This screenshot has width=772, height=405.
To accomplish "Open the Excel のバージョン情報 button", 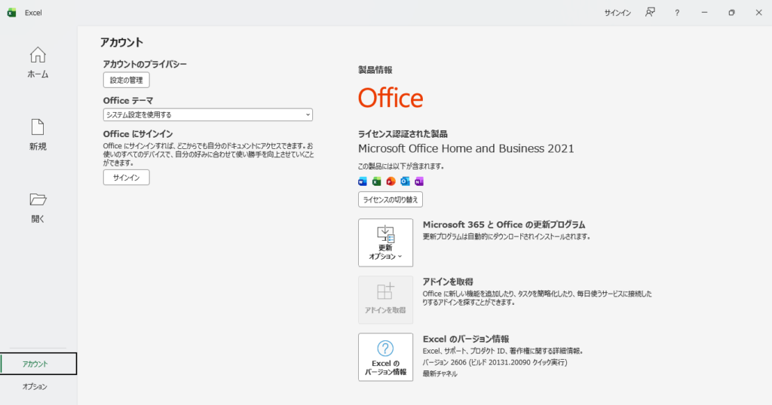I will [x=385, y=358].
